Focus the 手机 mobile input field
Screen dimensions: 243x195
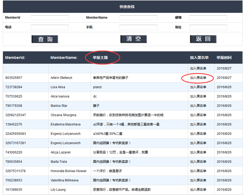tap(138, 27)
